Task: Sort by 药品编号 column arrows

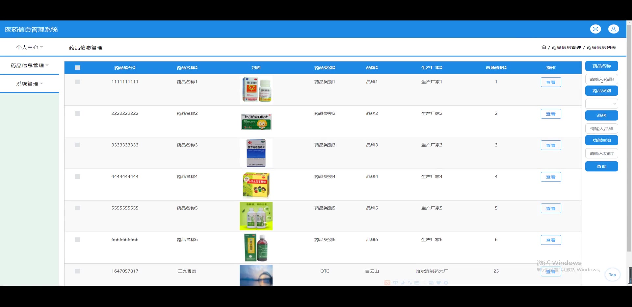Action: pos(134,68)
